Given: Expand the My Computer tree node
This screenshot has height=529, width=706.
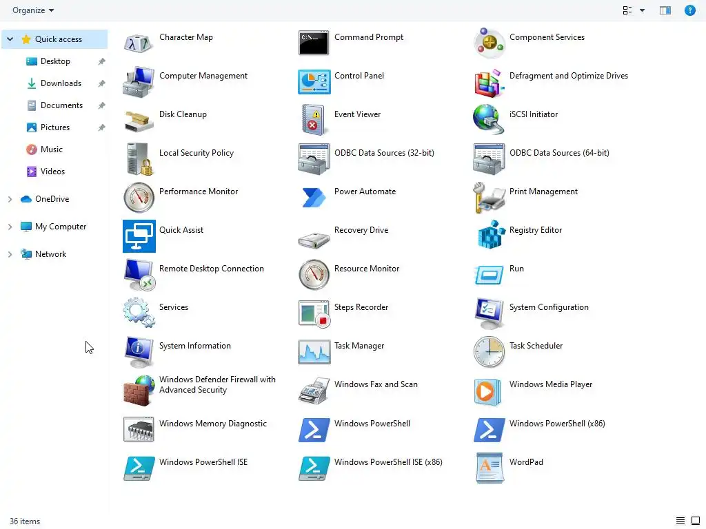Looking at the screenshot, I should coord(10,227).
